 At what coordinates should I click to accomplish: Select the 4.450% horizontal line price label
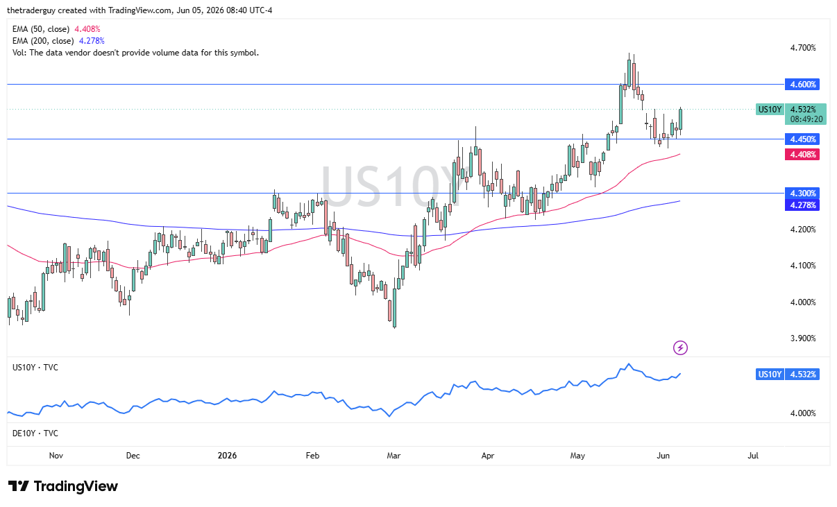(x=802, y=139)
